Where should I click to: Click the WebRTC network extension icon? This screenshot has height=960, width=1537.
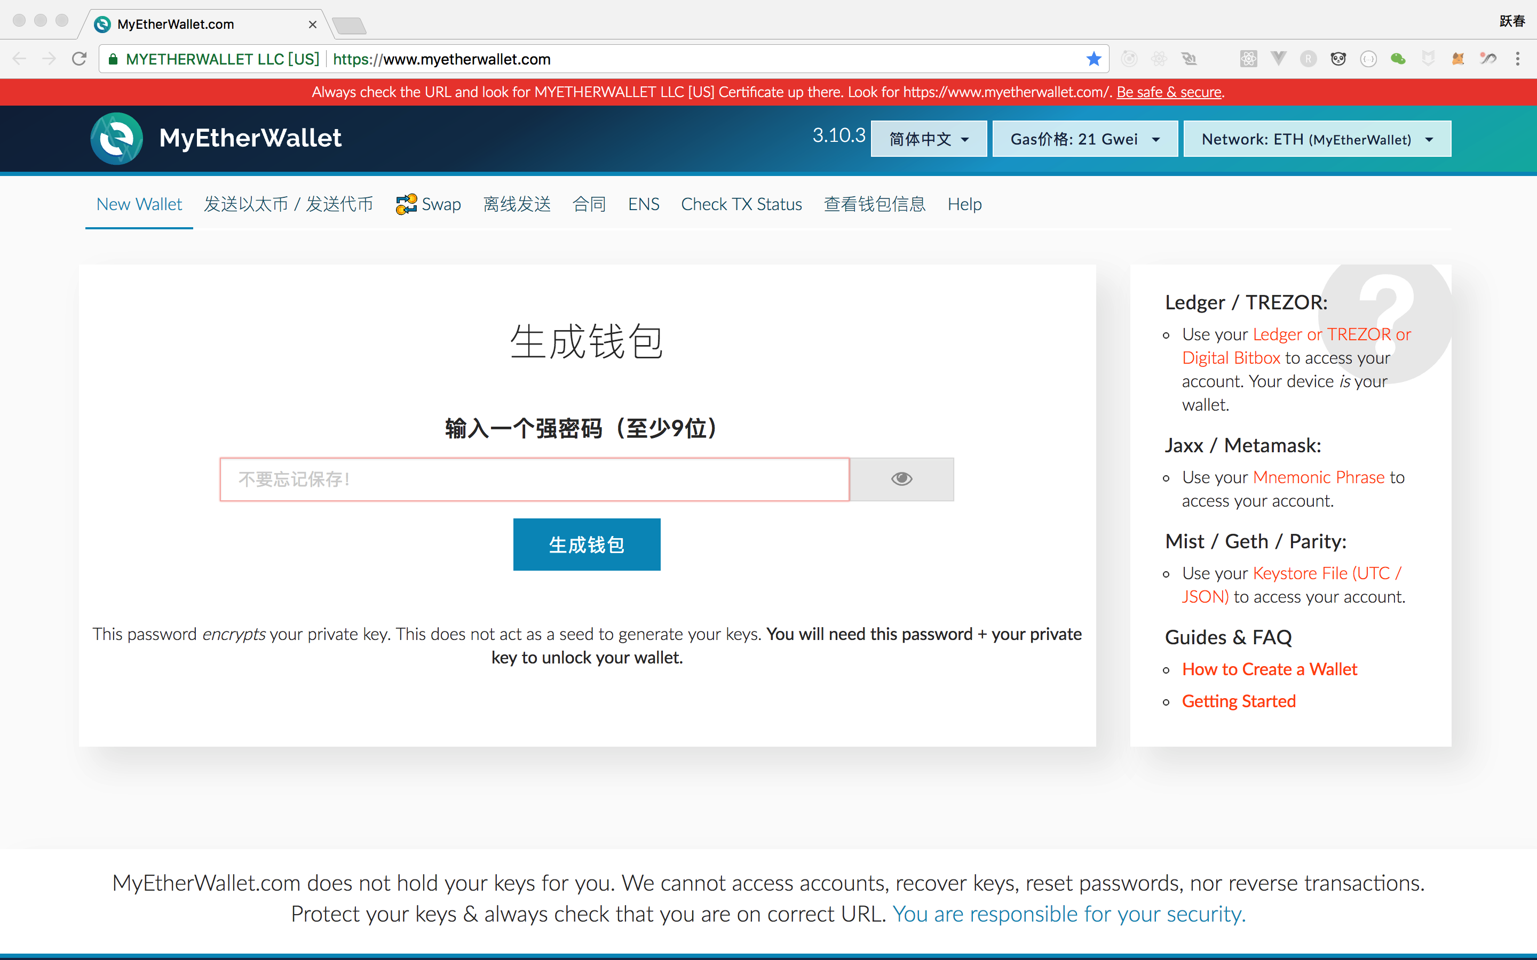pos(1189,59)
